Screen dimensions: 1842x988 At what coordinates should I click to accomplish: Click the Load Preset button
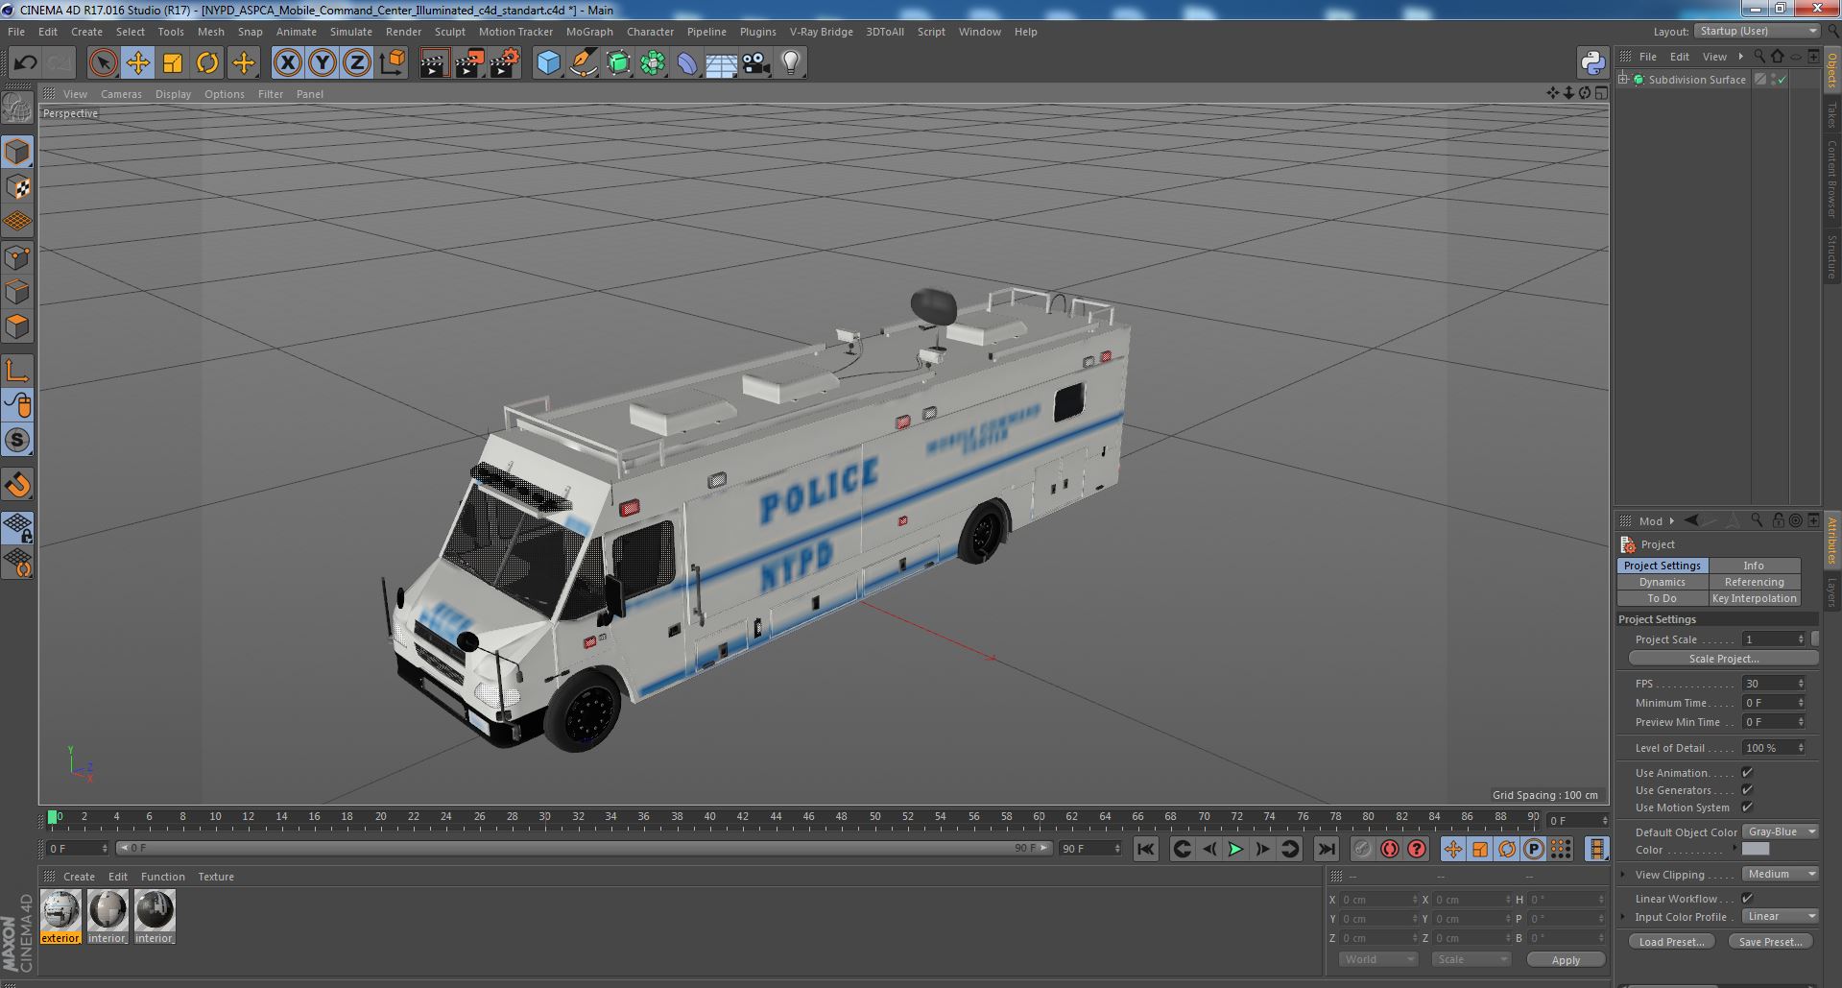[1671, 942]
